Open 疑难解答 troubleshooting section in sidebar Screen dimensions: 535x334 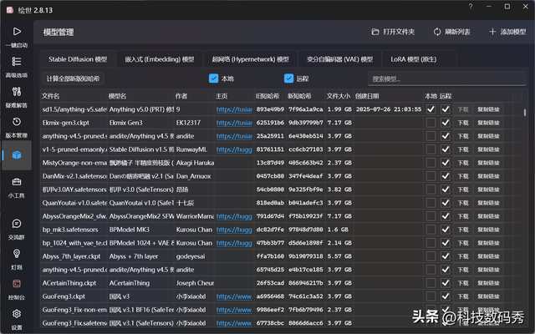tap(17, 97)
